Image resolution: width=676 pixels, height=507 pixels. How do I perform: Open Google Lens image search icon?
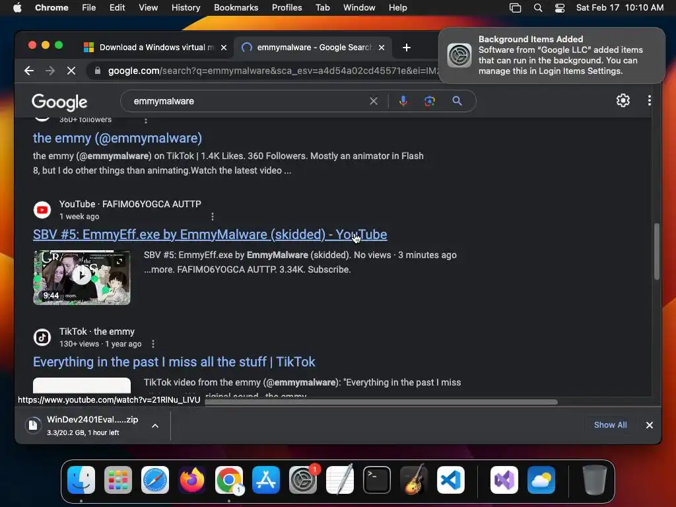[429, 101]
